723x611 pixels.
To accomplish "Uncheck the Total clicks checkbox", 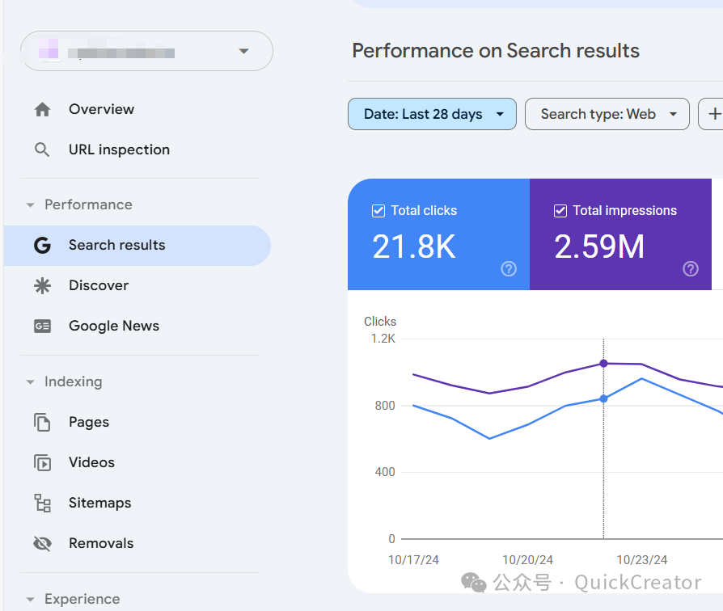I will (x=378, y=211).
